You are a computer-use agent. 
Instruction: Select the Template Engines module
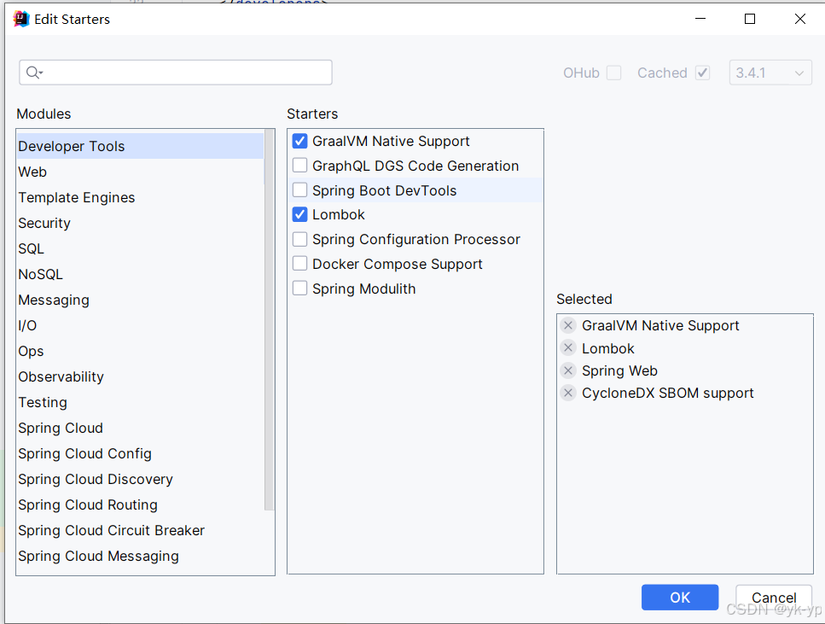tap(140, 197)
